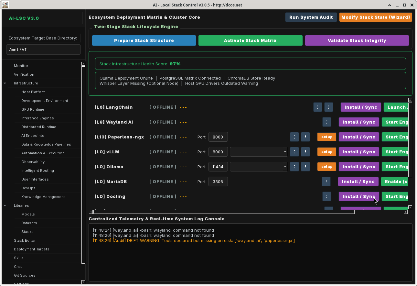This screenshot has width=417, height=286.
Task: Click Validate Stack Integrity
Action: pyautogui.click(x=357, y=40)
